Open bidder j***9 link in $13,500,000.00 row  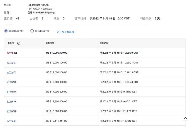(x=9, y=111)
